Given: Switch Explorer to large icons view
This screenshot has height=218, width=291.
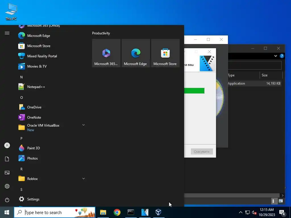Looking at the screenshot, I should click(x=280, y=201).
